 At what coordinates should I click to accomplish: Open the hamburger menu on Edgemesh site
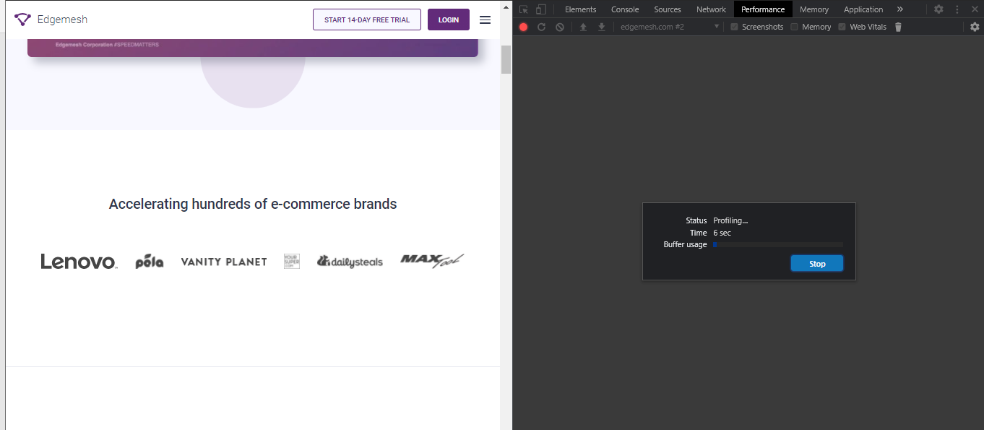(485, 20)
